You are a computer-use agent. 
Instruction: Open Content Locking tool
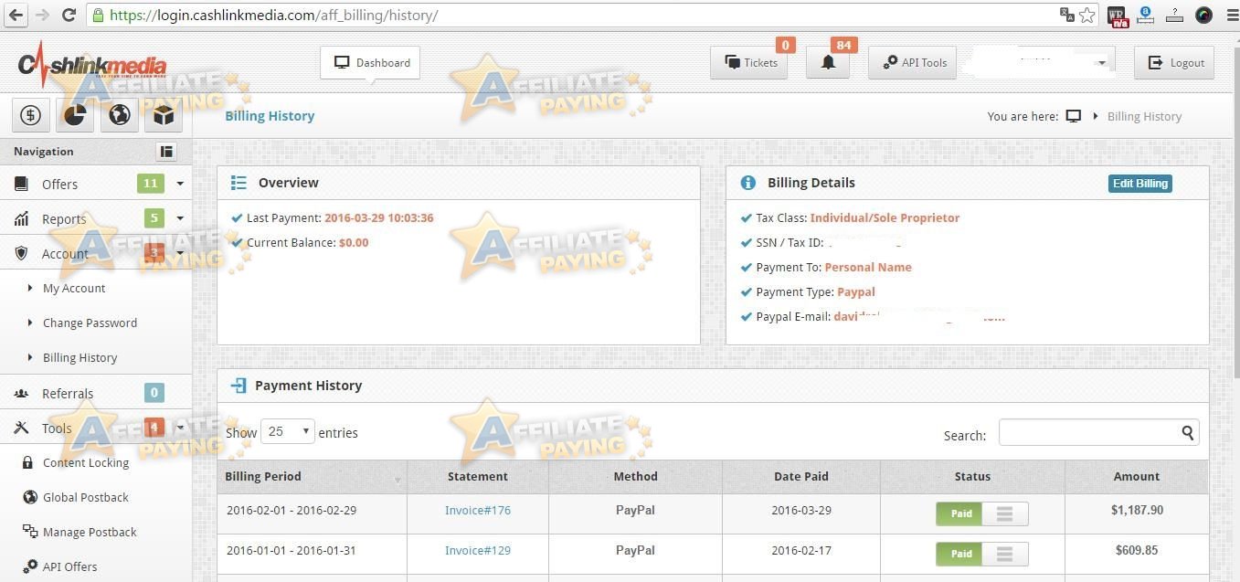[x=86, y=462]
